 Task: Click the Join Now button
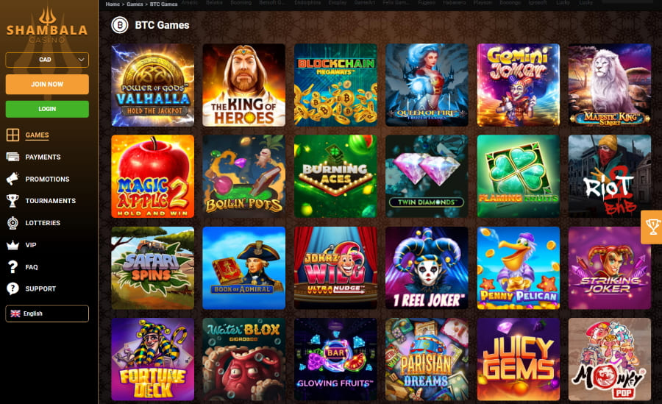pos(47,84)
